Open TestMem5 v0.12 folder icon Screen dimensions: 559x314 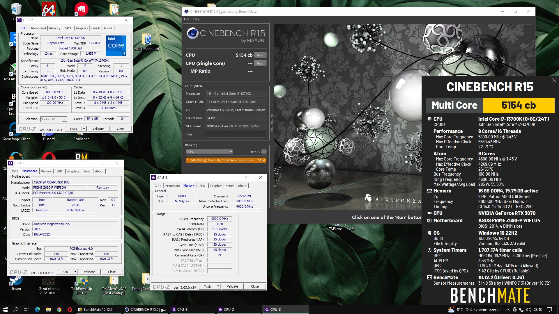[x=114, y=286]
